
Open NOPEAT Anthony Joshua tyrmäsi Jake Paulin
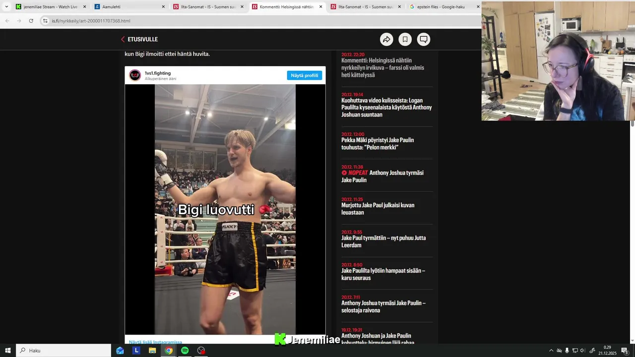[x=382, y=176]
